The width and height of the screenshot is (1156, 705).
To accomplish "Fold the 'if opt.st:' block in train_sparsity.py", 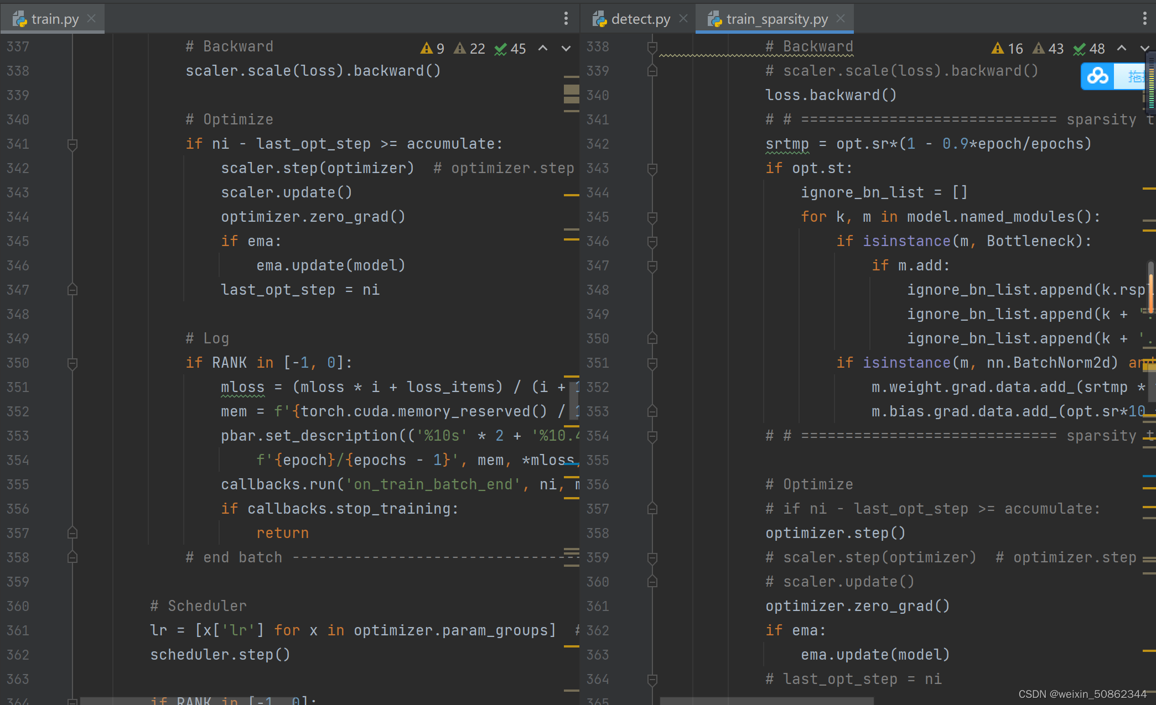I will pos(652,169).
